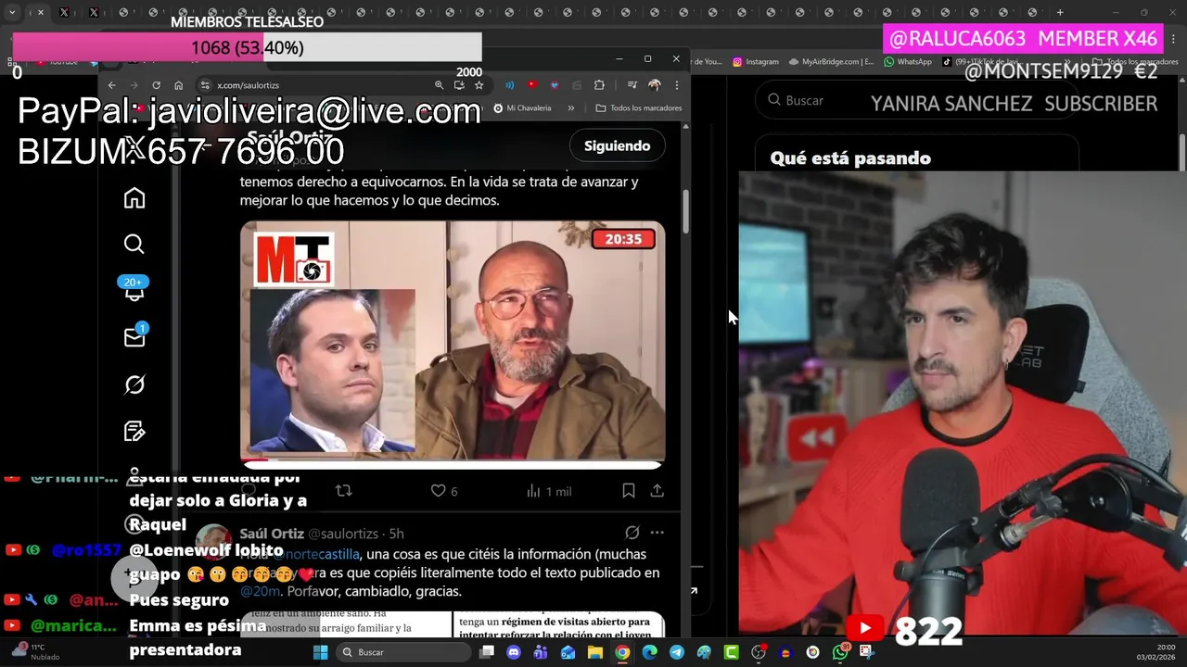Expand hidden bookmarks chevron
The image size is (1187, 667).
570,108
